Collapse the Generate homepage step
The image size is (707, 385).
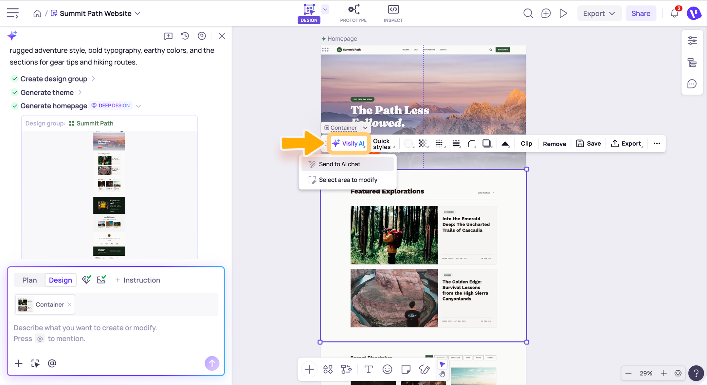(138, 106)
